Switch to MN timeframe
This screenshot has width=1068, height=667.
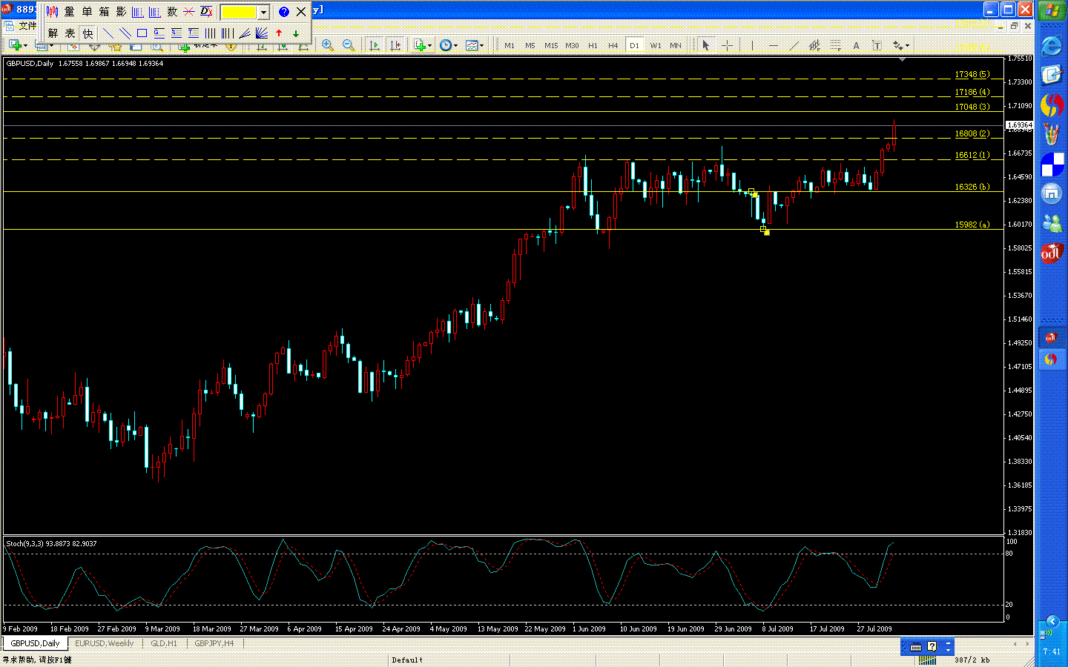pos(676,45)
